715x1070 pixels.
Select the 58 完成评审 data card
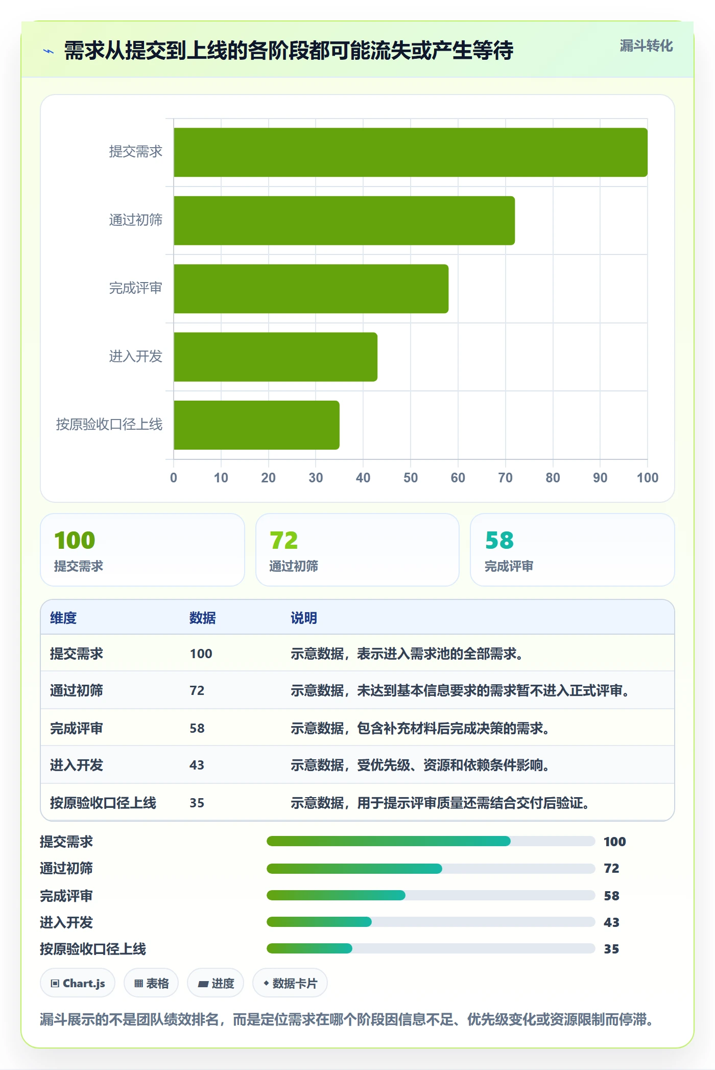pos(573,550)
